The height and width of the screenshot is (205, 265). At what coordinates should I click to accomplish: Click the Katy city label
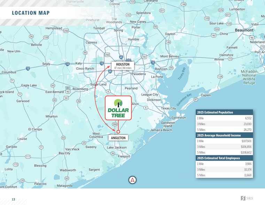click(x=78, y=63)
